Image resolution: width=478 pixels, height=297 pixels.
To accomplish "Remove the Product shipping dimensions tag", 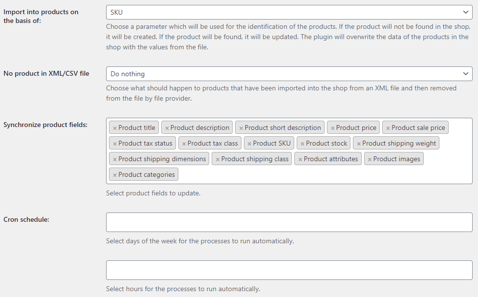I will 115,159.
